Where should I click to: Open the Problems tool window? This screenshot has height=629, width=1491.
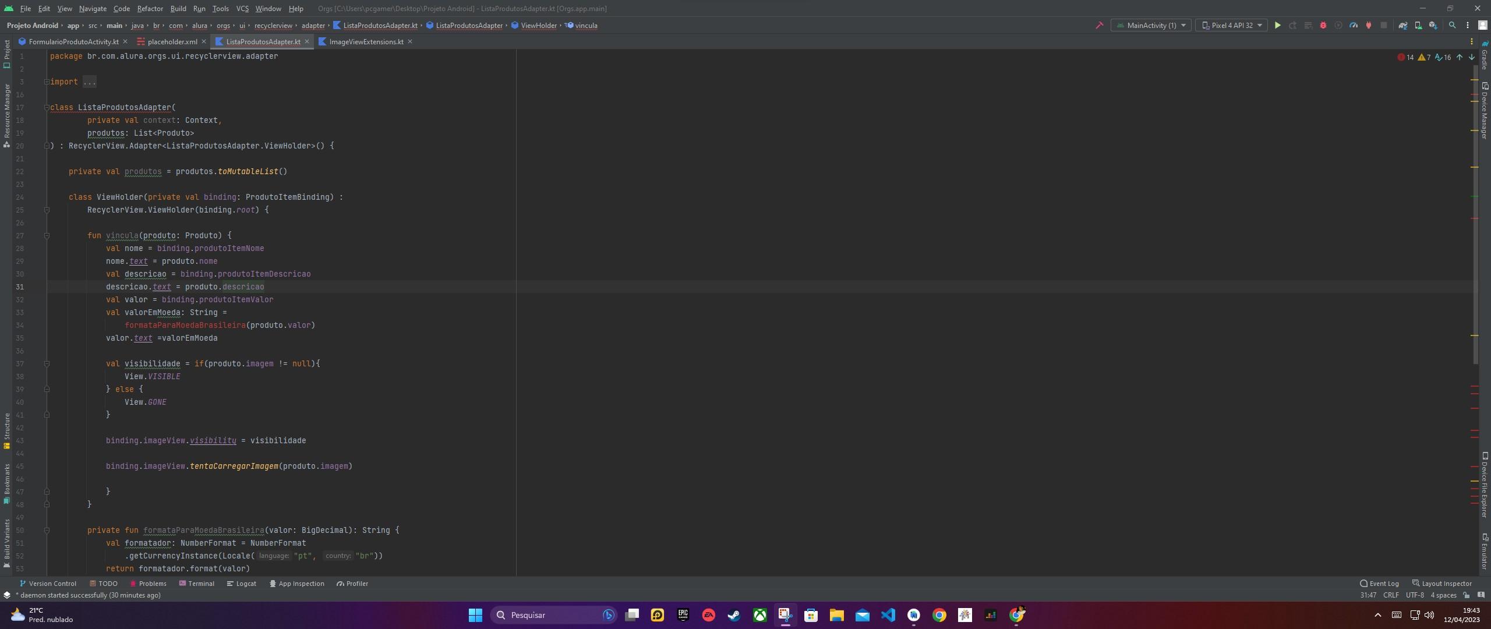click(148, 584)
